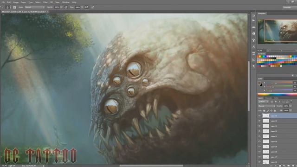This screenshot has width=297, height=167.
Task: Open the Brush Preset picker dropdown
Action: point(10,7)
